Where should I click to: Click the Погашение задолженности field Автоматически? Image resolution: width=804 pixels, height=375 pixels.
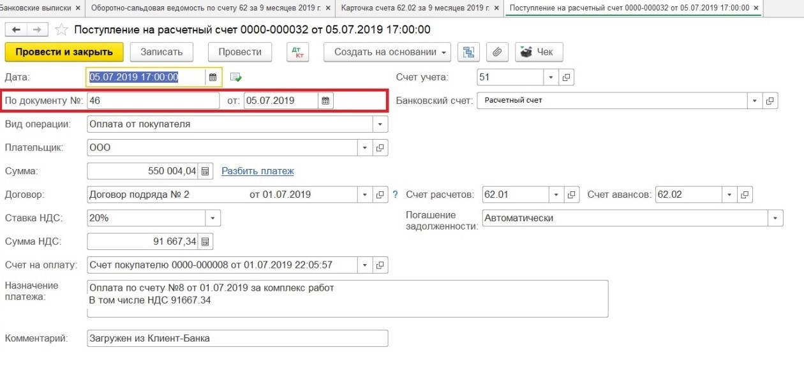point(625,218)
